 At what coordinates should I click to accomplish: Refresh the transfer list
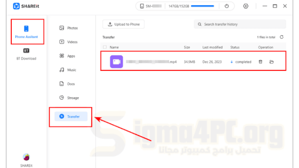point(282,37)
